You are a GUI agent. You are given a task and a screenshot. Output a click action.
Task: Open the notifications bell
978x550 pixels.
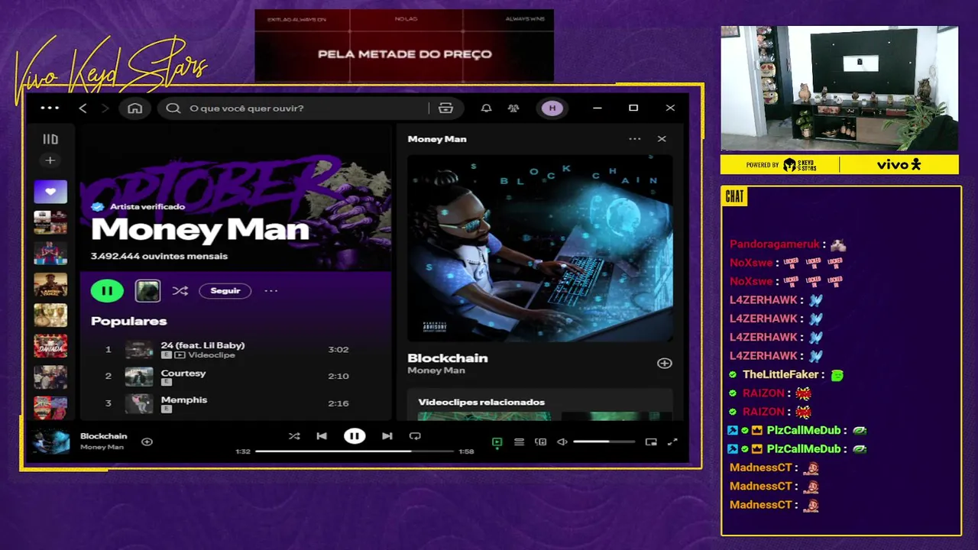486,108
